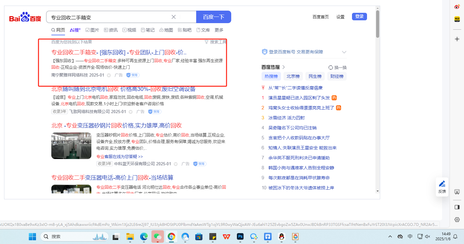Toggle the Chinese input method indicator
The image size is (464, 244).
410,237
